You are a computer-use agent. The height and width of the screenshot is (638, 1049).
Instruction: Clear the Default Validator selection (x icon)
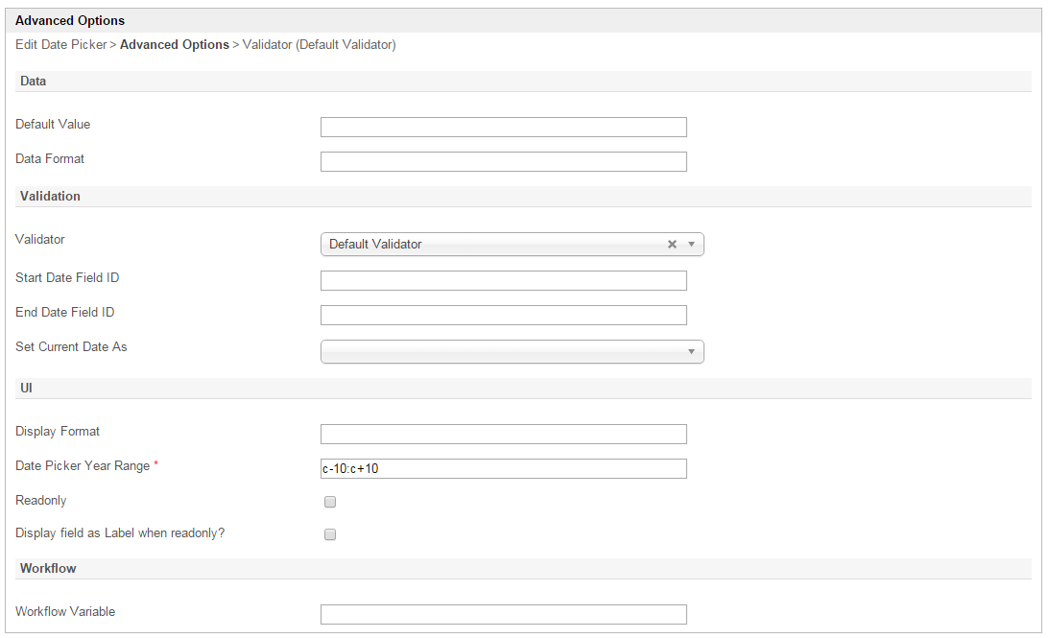pyautogui.click(x=672, y=245)
